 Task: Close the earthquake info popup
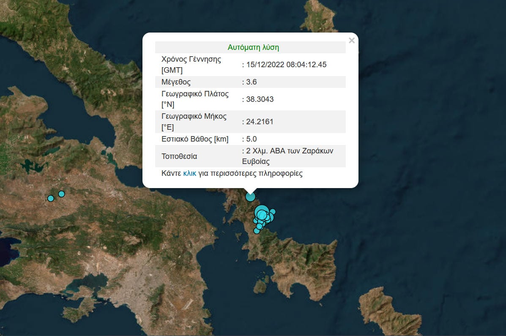(351, 41)
